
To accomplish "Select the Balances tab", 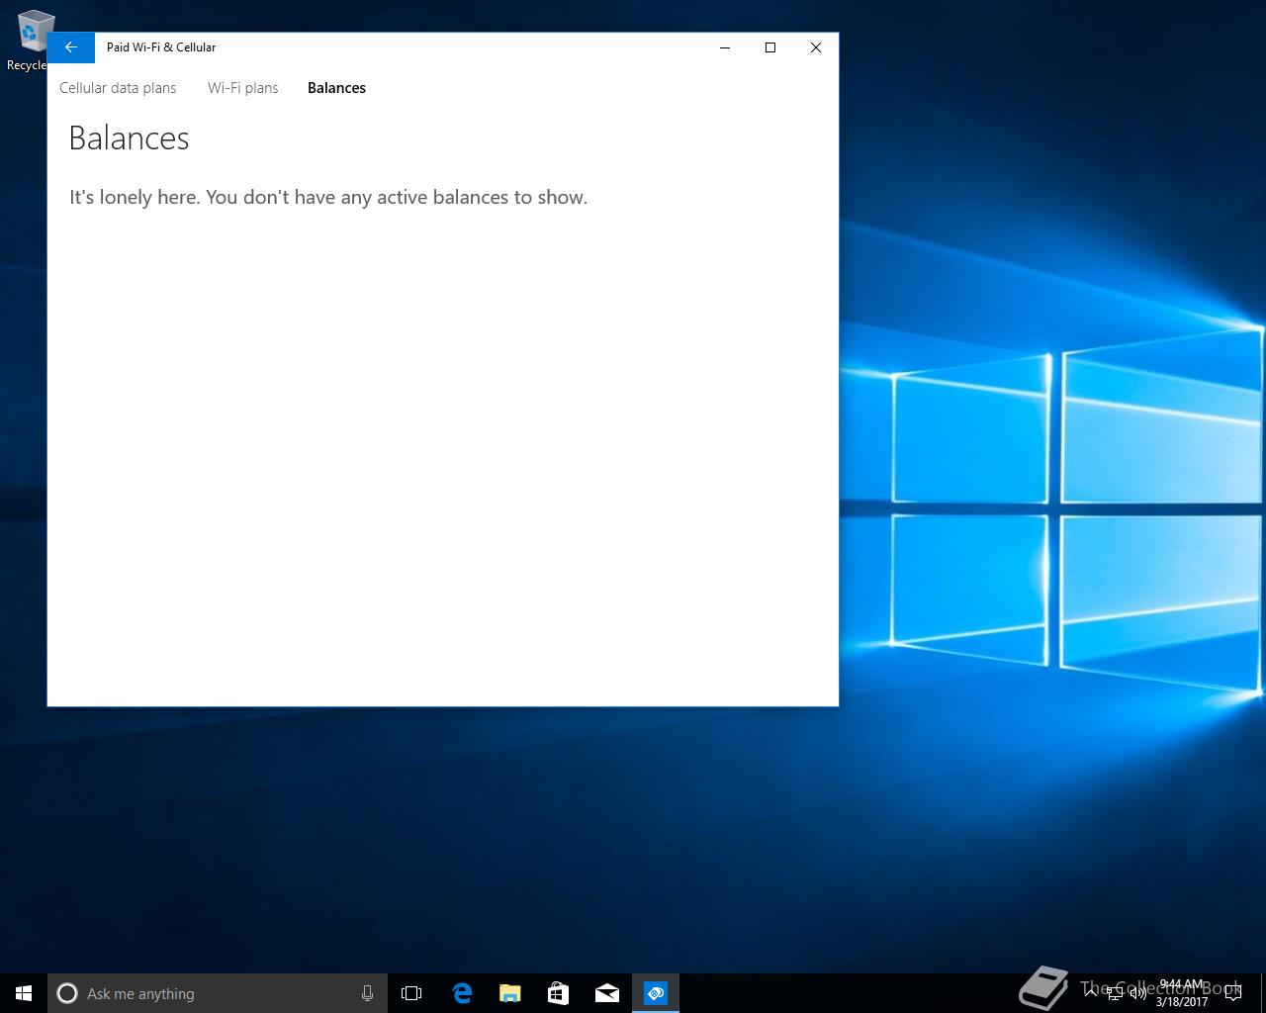I will [336, 88].
